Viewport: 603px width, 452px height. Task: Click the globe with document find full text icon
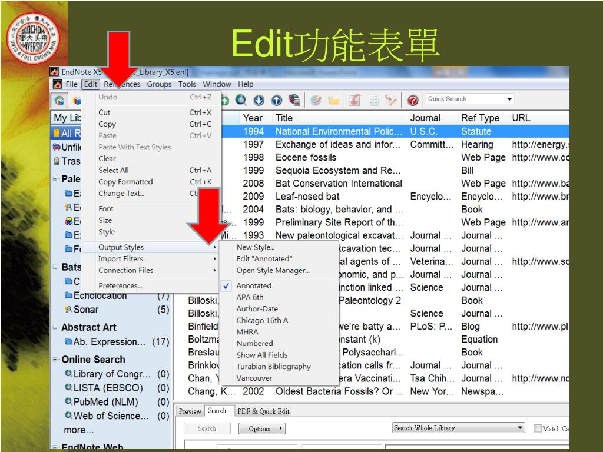point(294,100)
